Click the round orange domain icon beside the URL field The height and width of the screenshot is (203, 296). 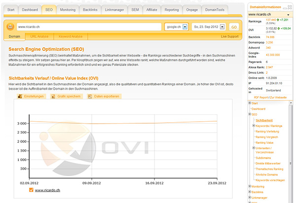10,27
